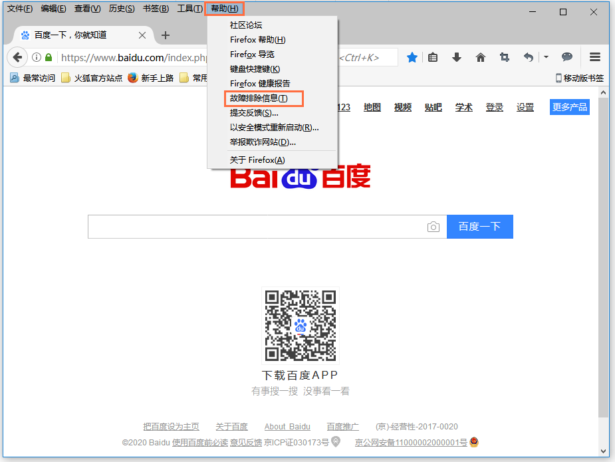Expand the dropdown arrow beside undo icon
The width and height of the screenshot is (615, 462).
pyautogui.click(x=546, y=57)
